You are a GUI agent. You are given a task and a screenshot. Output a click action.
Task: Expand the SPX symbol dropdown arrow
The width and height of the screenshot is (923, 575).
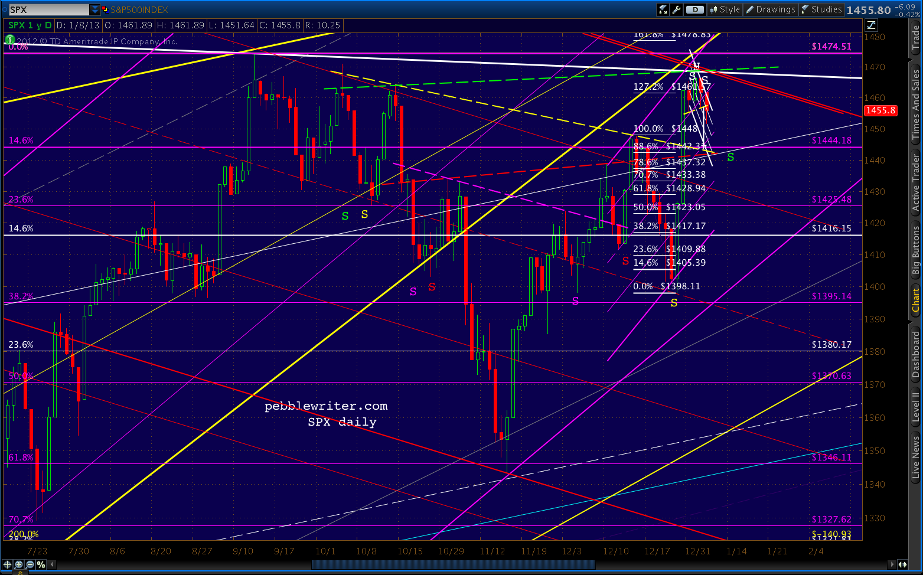(x=94, y=9)
